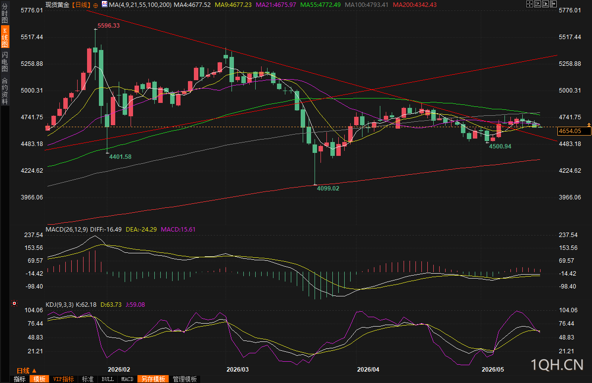Image resolution: width=592 pixels, height=383 pixels.
Task: Click the 5776.01 right price axis label
Action: point(570,10)
